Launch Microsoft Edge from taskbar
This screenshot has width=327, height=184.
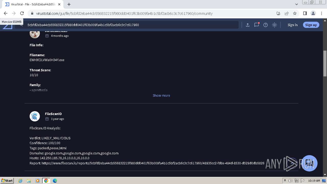click(x=55, y=181)
